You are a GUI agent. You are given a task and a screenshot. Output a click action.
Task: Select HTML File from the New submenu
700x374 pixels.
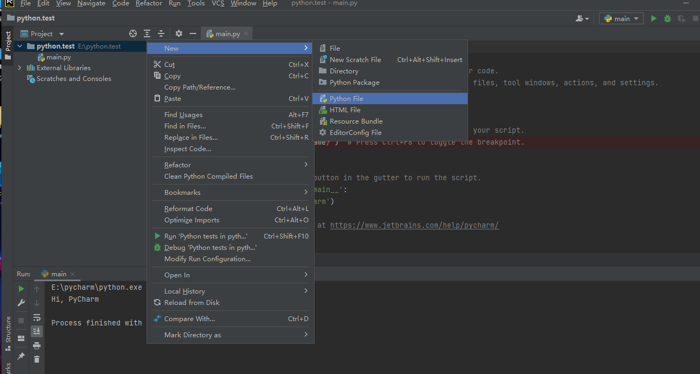(345, 110)
